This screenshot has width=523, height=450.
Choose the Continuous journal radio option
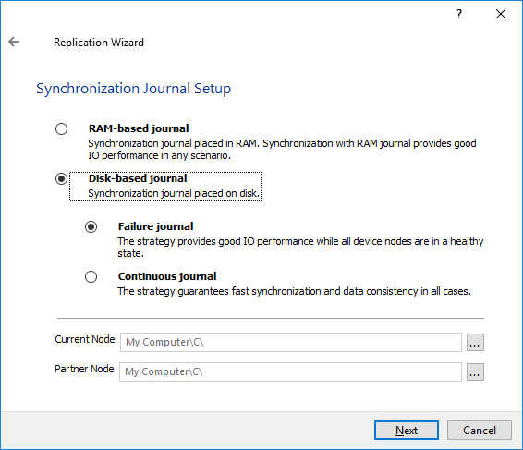[91, 276]
